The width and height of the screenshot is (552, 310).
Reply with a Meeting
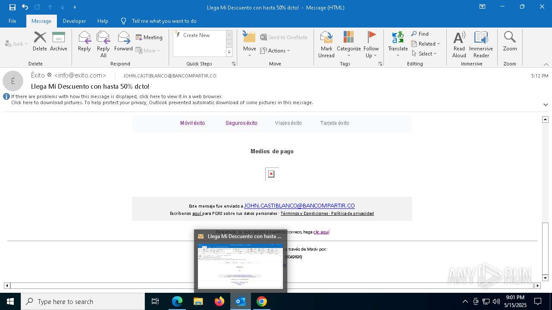[149, 37]
